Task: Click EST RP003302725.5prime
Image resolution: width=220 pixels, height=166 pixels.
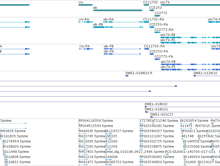Action: point(157,142)
